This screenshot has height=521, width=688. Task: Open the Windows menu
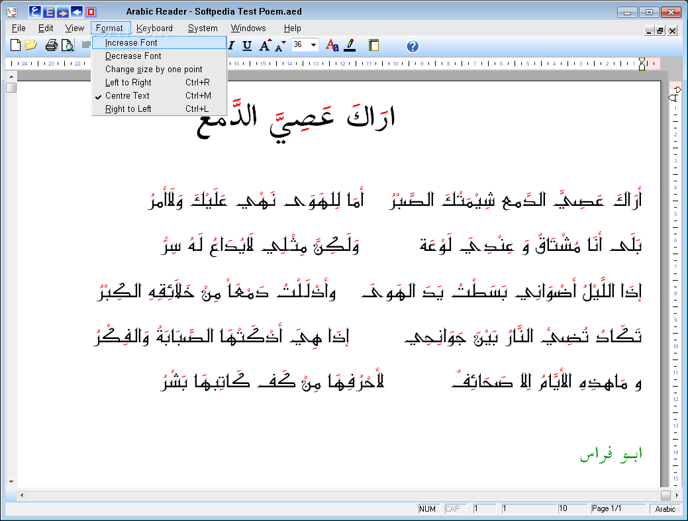click(248, 28)
